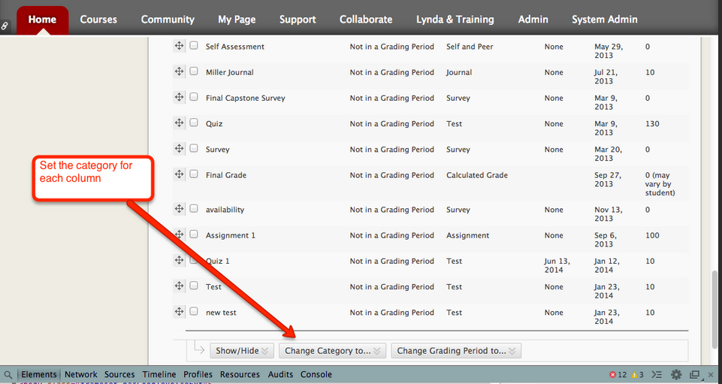Click the move handle for Self Assessment row

pyautogui.click(x=179, y=46)
